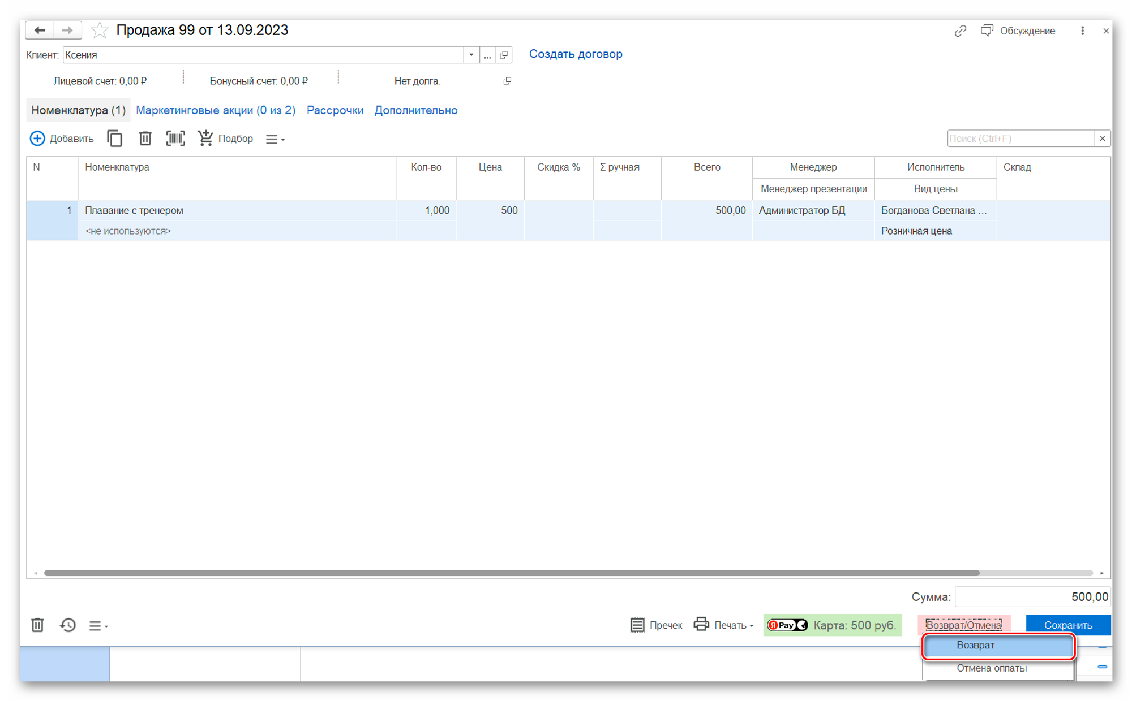
Task: Open Подбор item selection
Action: click(225, 139)
